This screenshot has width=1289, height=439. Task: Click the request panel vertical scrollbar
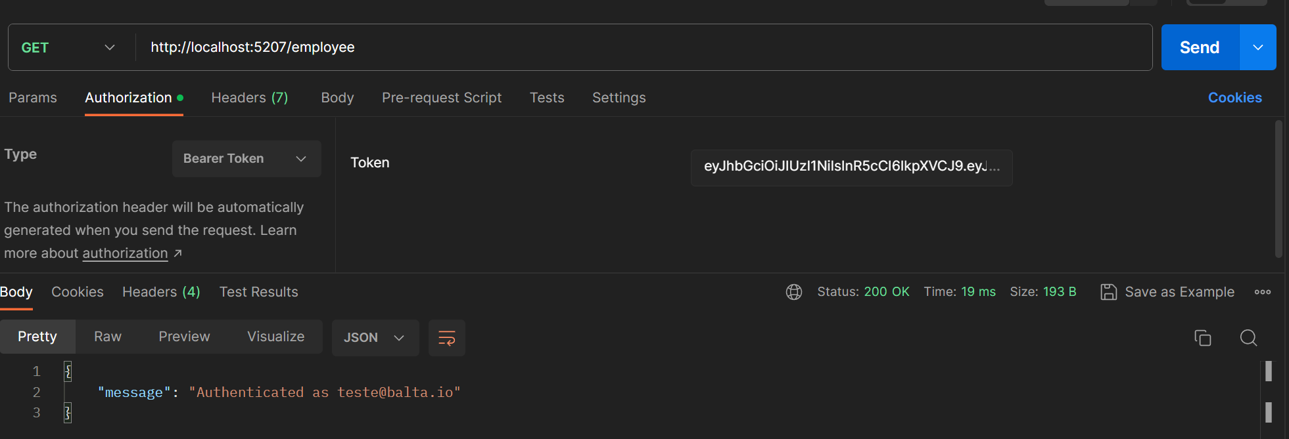click(x=1278, y=189)
